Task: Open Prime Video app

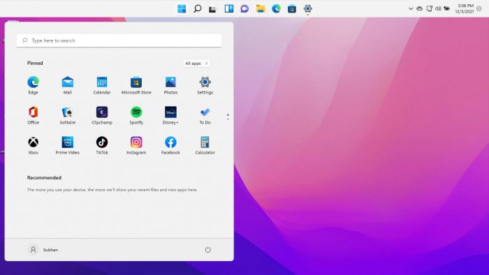Action: (x=68, y=145)
